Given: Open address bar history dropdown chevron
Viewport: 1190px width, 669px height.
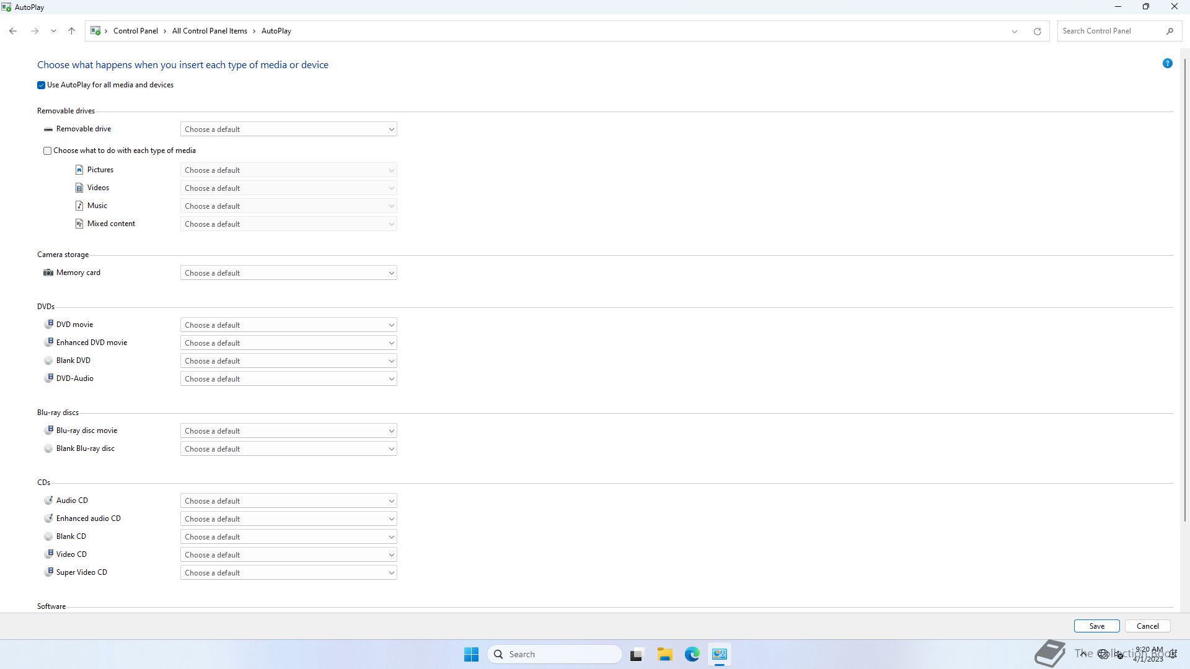Looking at the screenshot, I should point(1015,31).
